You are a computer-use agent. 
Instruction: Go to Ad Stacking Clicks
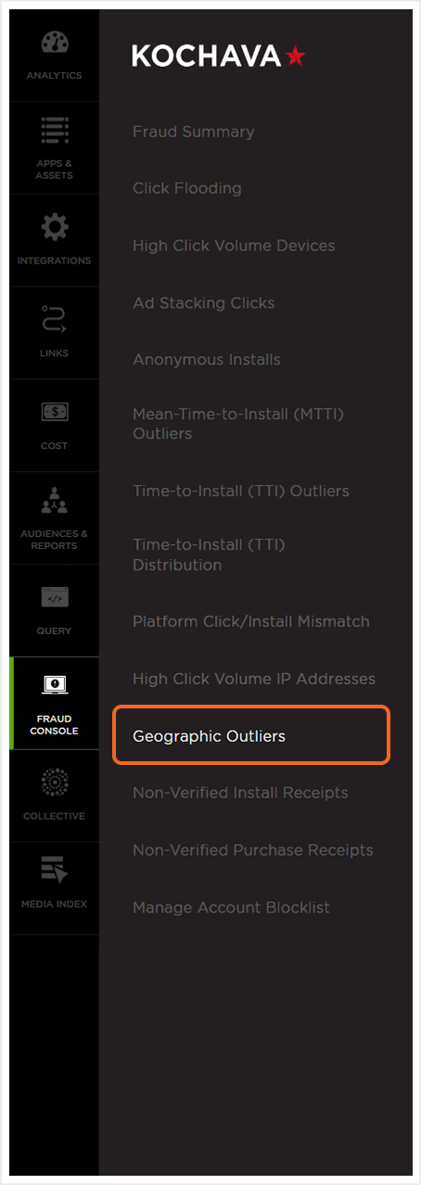pyautogui.click(x=203, y=303)
